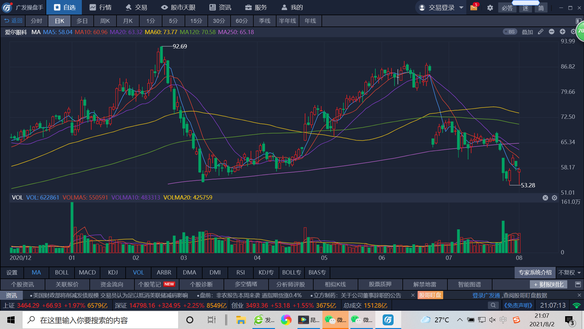Viewport: 584px width, 329px height.
Task: Switch to the 周K period tab
Action: (105, 21)
